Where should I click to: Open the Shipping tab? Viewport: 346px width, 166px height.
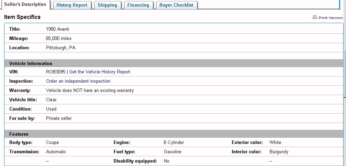point(107,5)
